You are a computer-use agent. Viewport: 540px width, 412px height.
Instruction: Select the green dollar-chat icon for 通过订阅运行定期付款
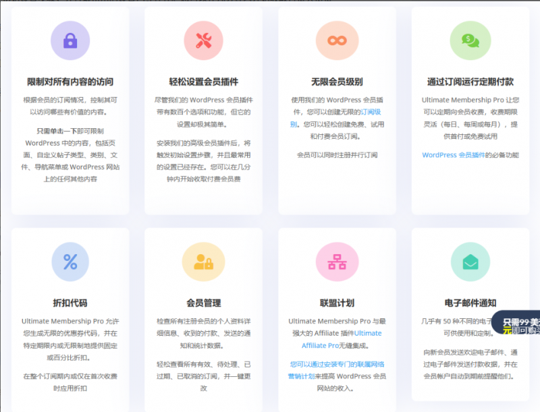click(x=470, y=40)
